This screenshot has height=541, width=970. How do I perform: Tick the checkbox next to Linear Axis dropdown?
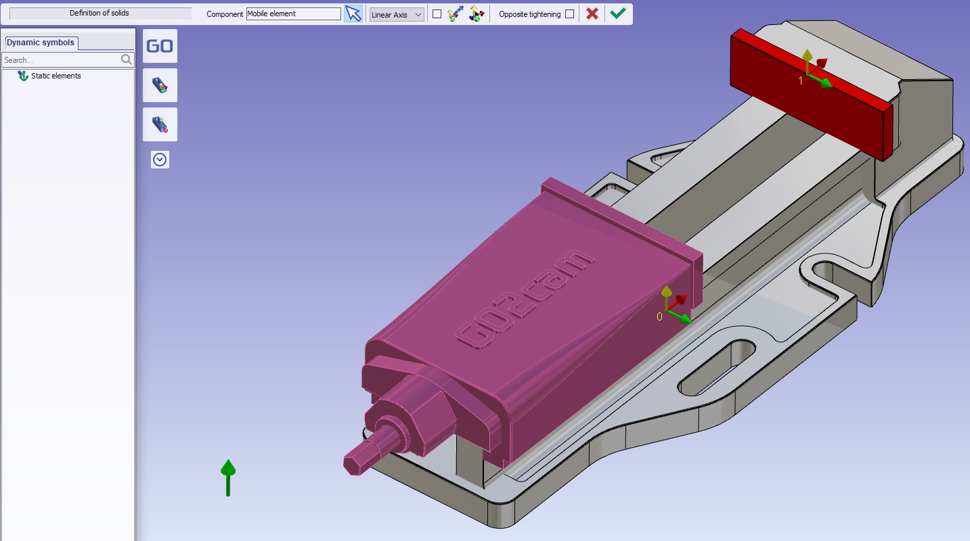pyautogui.click(x=437, y=14)
